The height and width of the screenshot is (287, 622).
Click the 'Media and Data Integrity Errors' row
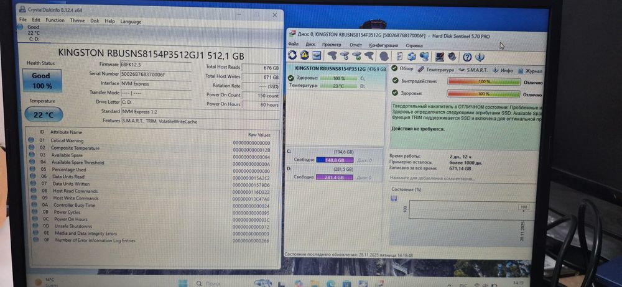tap(152, 234)
